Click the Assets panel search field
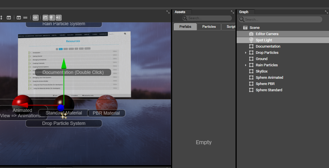This screenshot has height=168, width=329. click(x=207, y=18)
